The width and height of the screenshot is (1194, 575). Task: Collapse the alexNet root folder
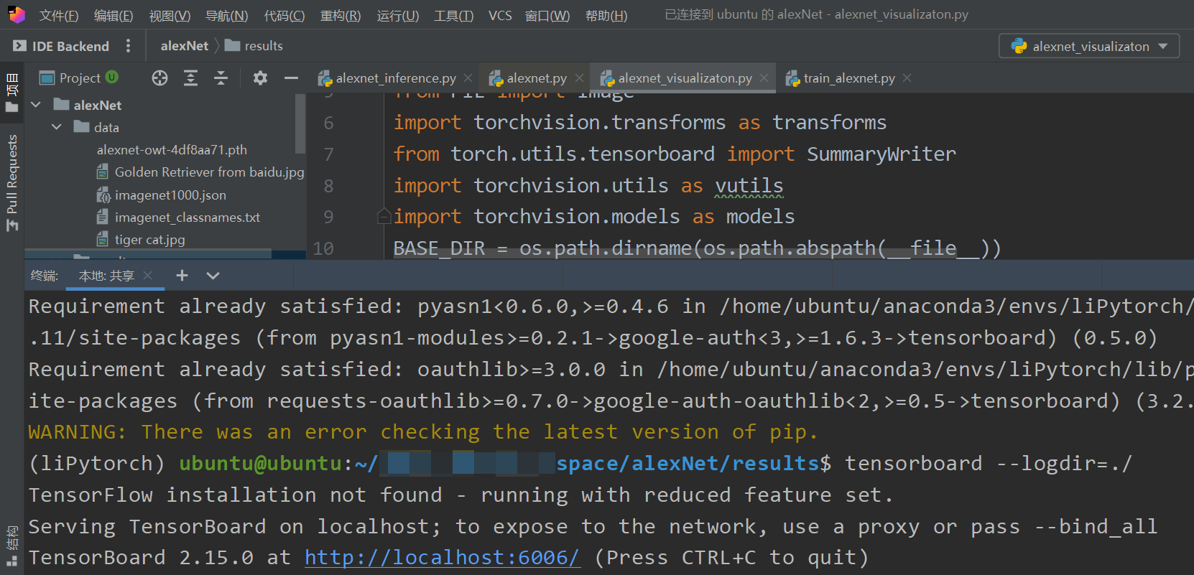pyautogui.click(x=36, y=105)
